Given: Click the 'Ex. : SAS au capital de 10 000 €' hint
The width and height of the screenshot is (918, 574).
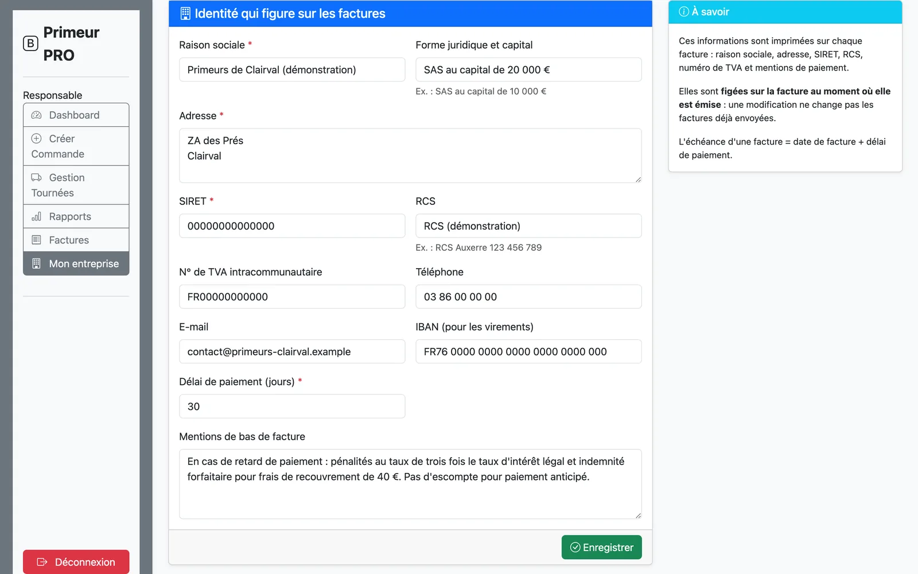Looking at the screenshot, I should [x=481, y=91].
